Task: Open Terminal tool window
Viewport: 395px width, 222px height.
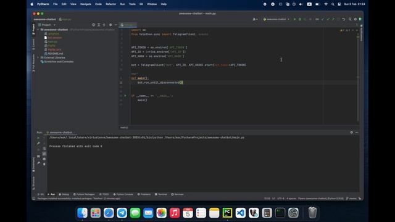Action: tap(161, 194)
